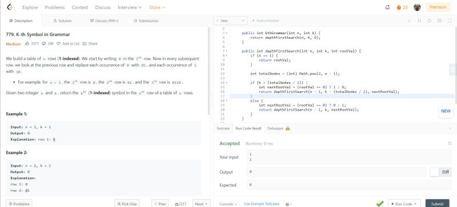Click the thumbs-up like icon with 3371
Screen dimensions: 457x207
click(27, 44)
